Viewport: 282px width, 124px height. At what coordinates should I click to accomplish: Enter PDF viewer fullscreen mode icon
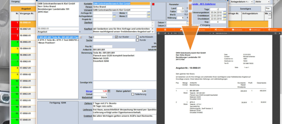coord(275,33)
